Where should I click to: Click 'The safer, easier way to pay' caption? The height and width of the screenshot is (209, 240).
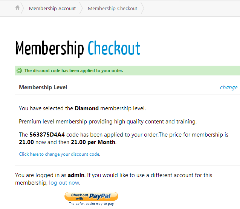point(92,204)
